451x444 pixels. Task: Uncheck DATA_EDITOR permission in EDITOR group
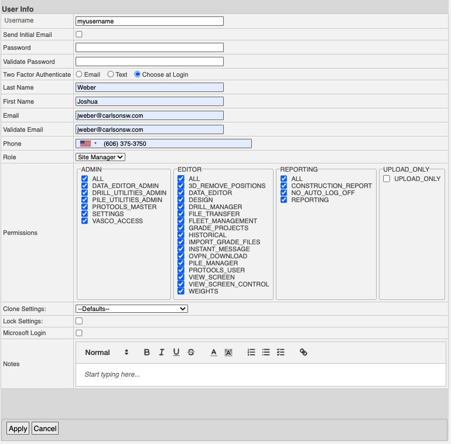click(181, 193)
